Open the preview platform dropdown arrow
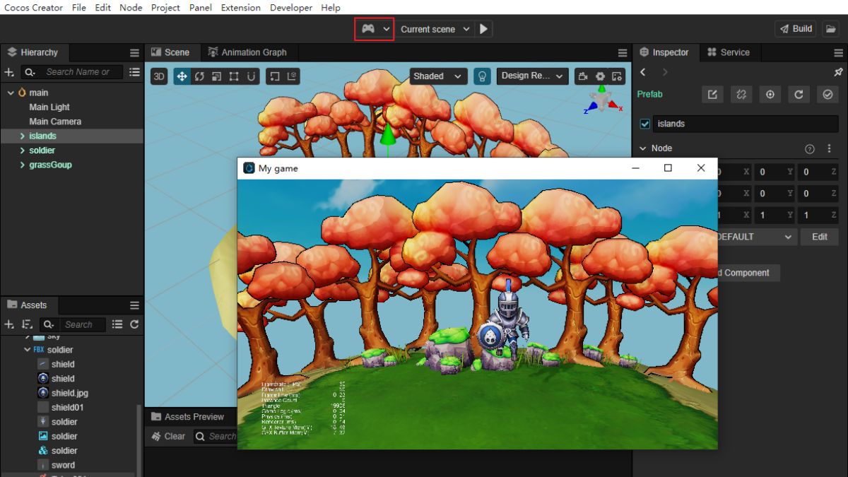 (x=386, y=29)
